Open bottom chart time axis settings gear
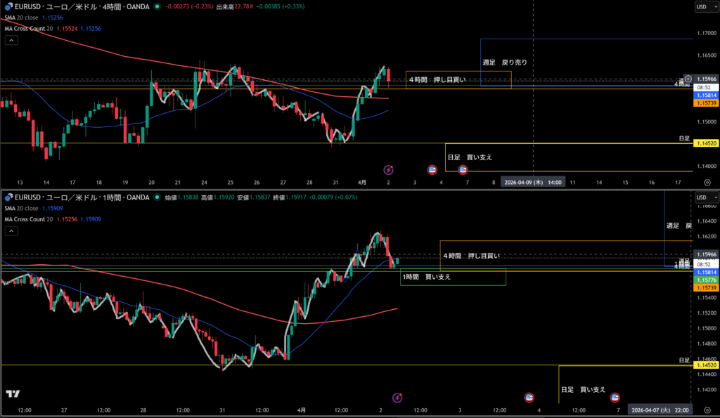 [706, 410]
